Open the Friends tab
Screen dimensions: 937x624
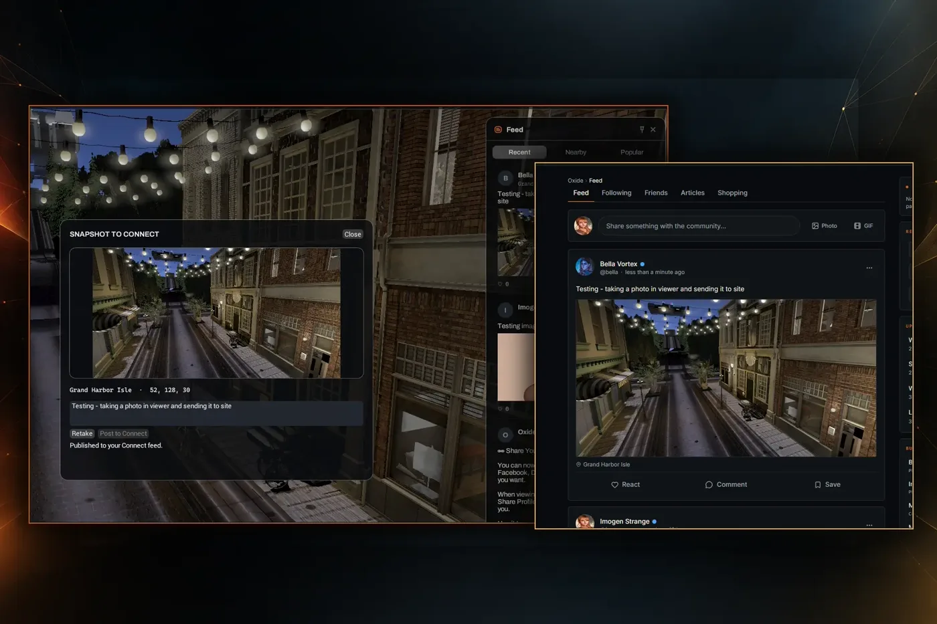click(x=656, y=193)
